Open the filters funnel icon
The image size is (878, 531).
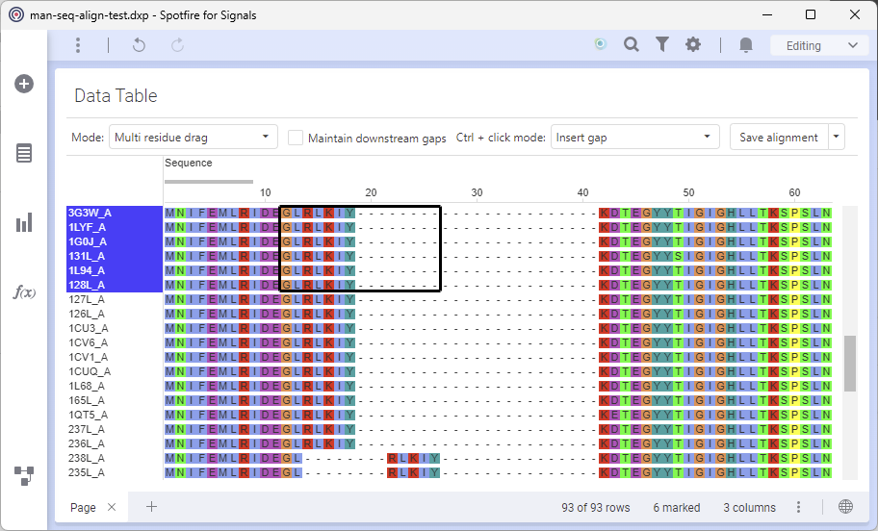tap(662, 45)
